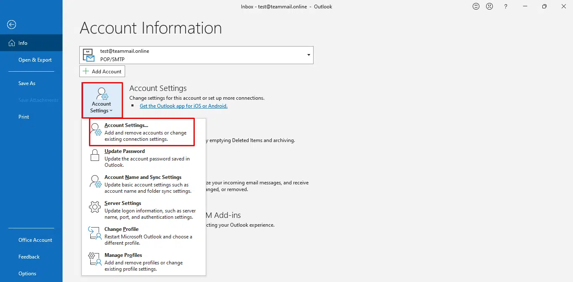This screenshot has height=282, width=573.
Task: Collapse the Account Settings dropdown button
Action: [x=102, y=100]
